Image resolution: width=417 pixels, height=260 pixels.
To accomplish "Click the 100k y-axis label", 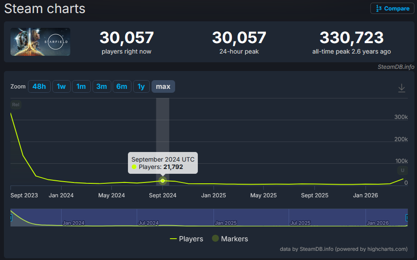I will [402, 161].
